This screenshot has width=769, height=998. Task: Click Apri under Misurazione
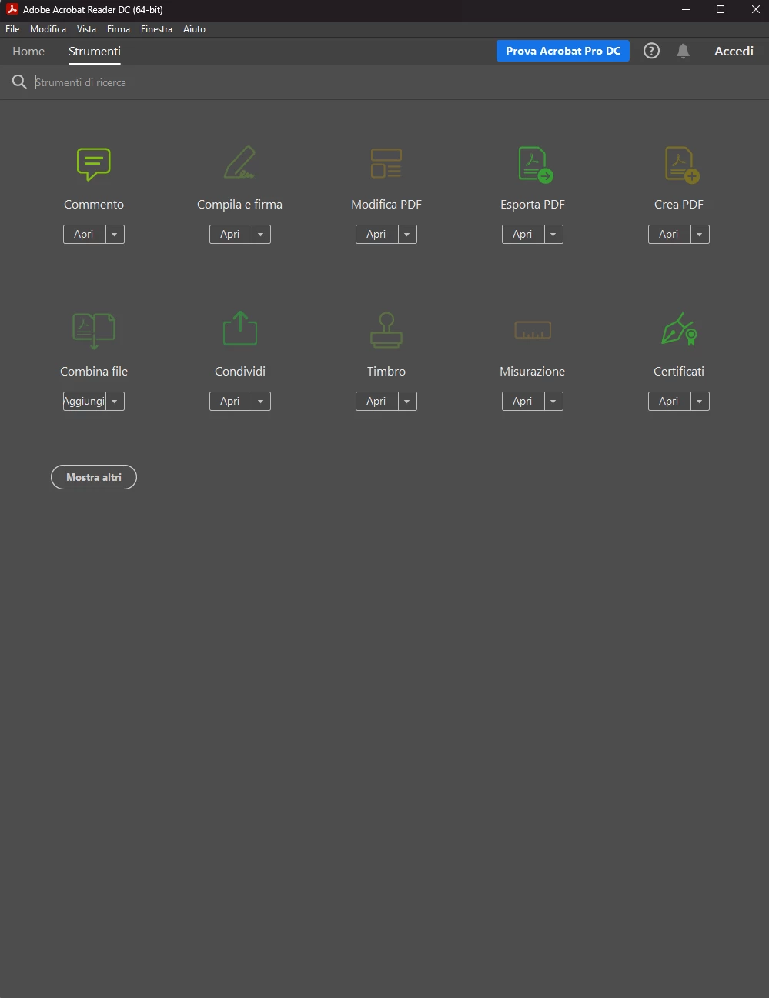tap(523, 401)
